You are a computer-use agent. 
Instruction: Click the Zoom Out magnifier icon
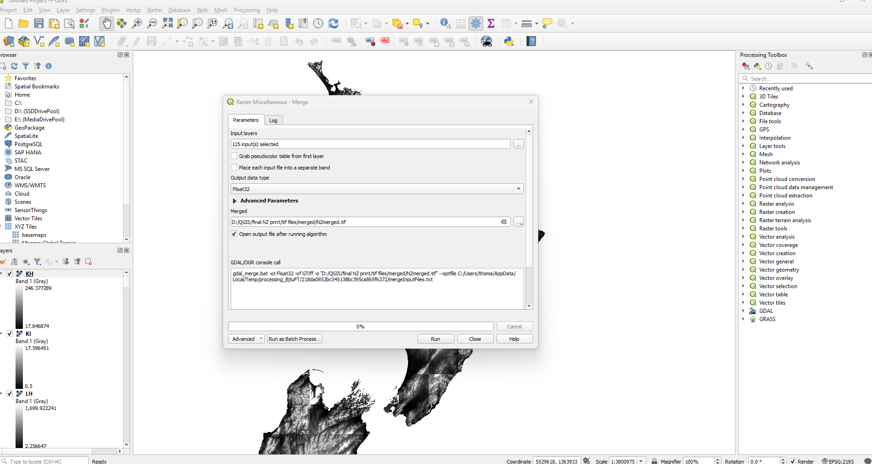coord(152,23)
